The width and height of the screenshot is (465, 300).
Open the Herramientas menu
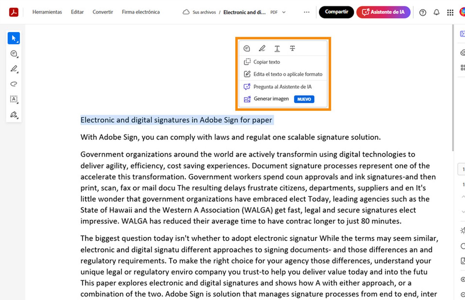click(x=47, y=12)
